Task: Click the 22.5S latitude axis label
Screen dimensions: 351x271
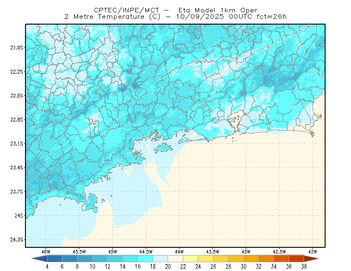Action: [17, 96]
